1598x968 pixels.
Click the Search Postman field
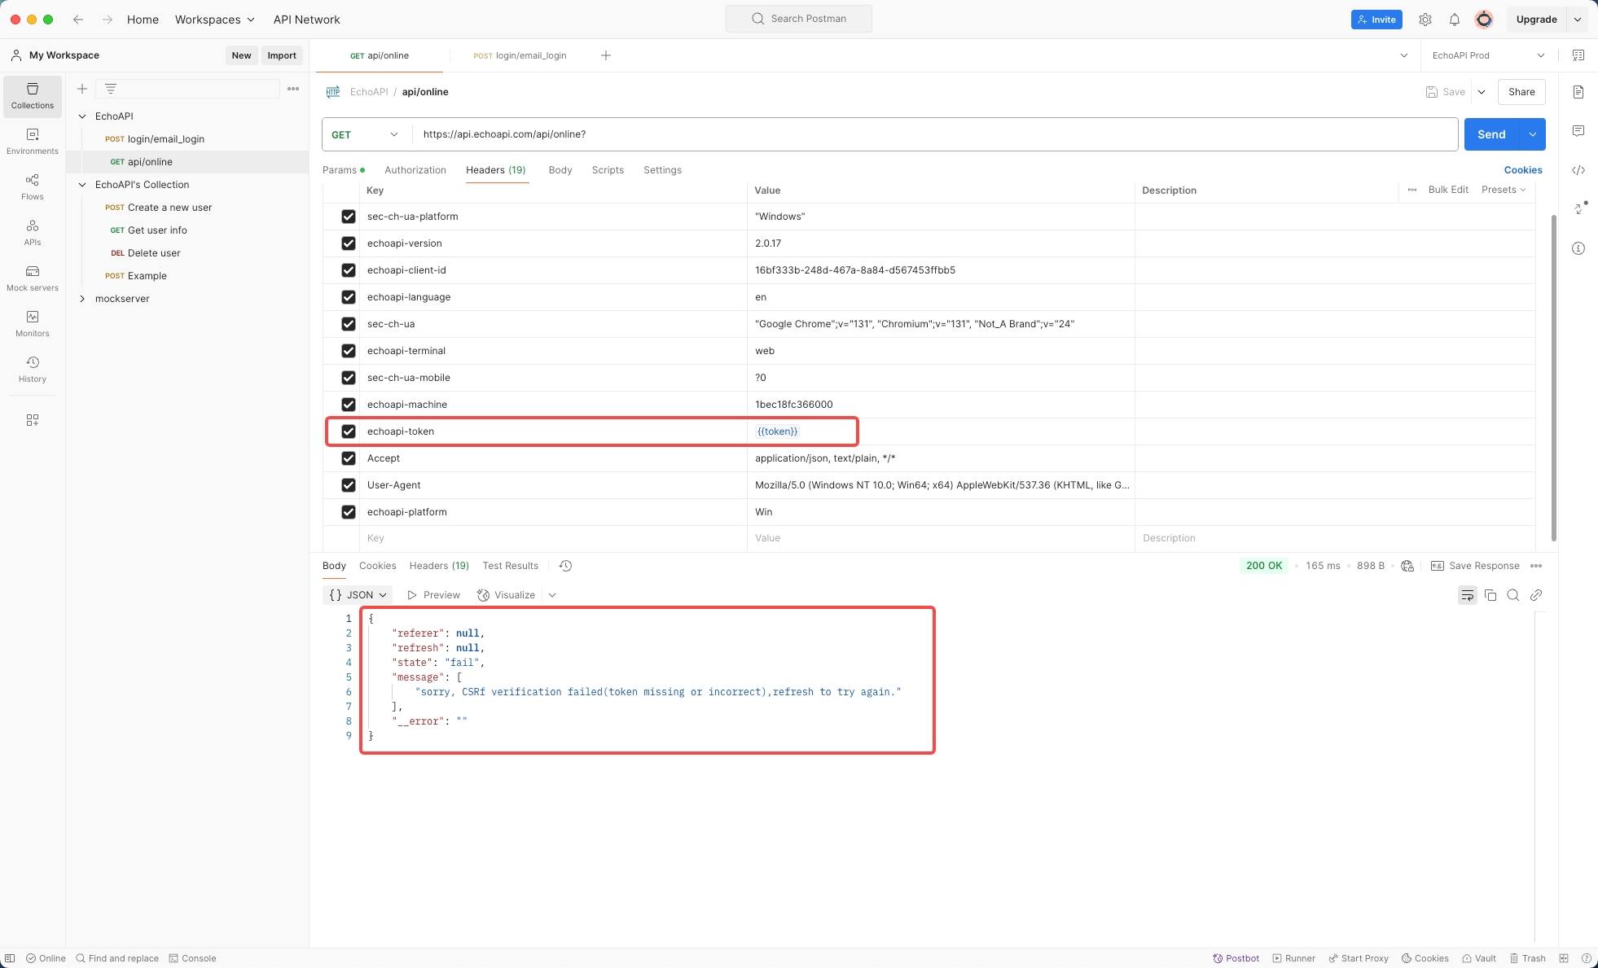click(799, 19)
